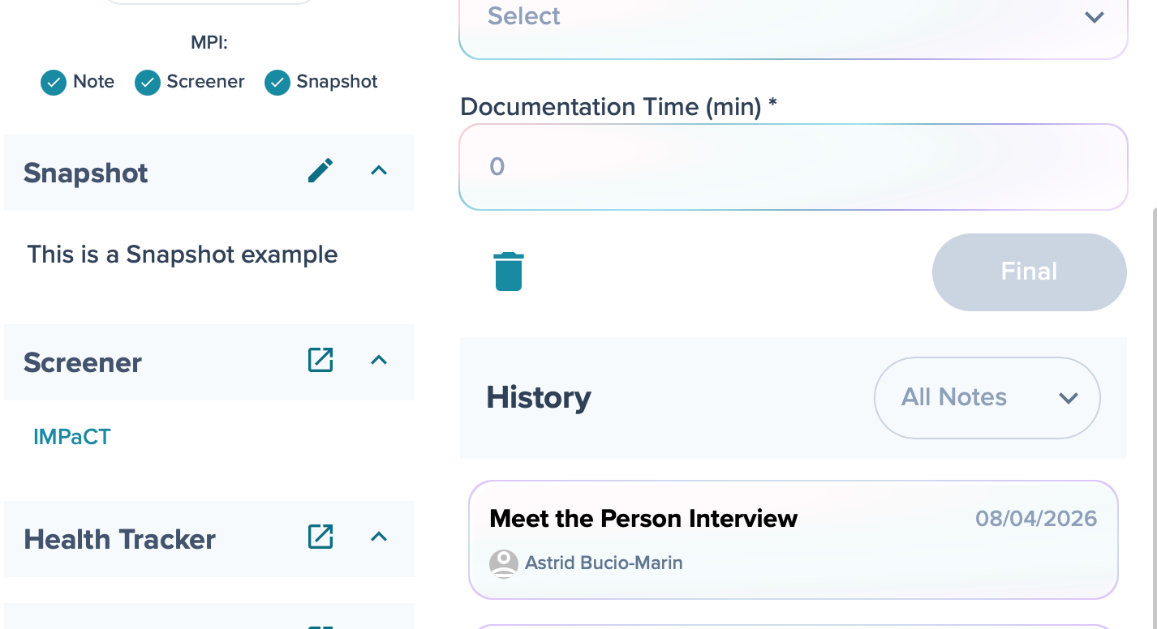1157x629 pixels.
Task: Focus the Documentation Time input field
Action: point(794,167)
